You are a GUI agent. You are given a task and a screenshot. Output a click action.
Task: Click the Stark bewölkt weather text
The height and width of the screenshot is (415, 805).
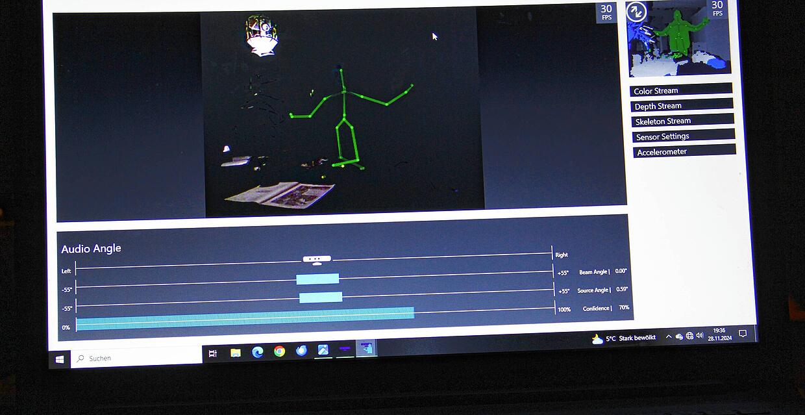coord(638,338)
